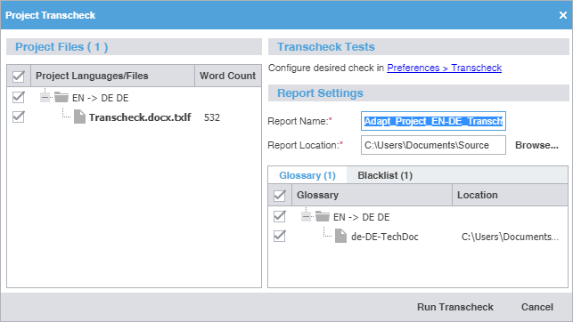The width and height of the screenshot is (573, 322).
Task: Click the Browse... button for report location
Action: pos(536,145)
